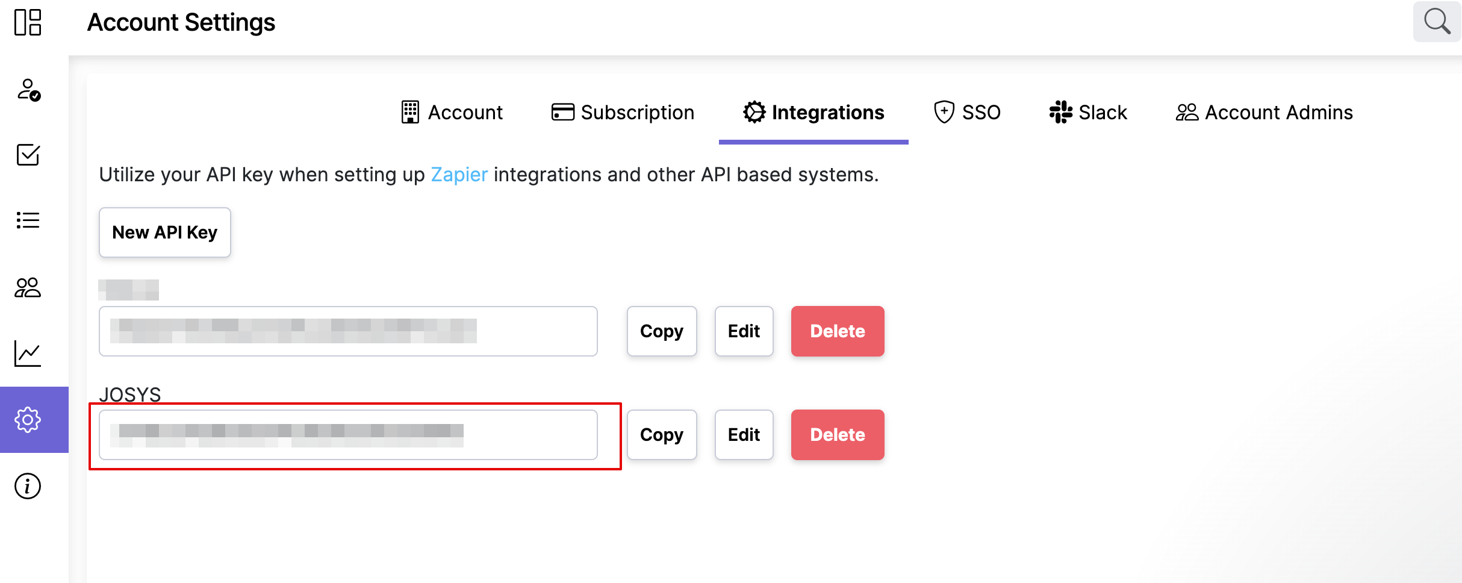Viewport: 1462px width, 583px height.
Task: Select the Integrations tab
Action: tap(813, 113)
